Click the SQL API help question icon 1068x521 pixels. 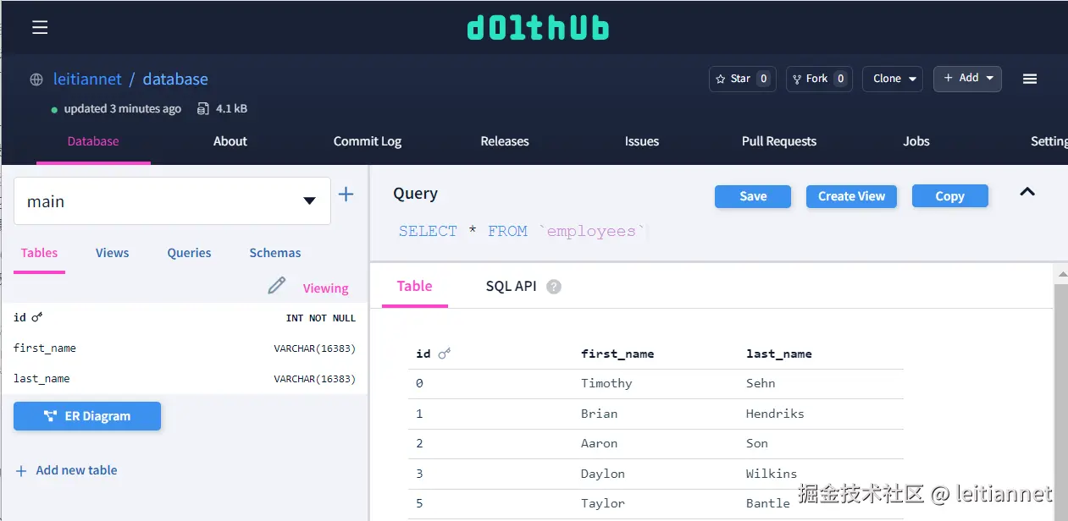pos(554,287)
